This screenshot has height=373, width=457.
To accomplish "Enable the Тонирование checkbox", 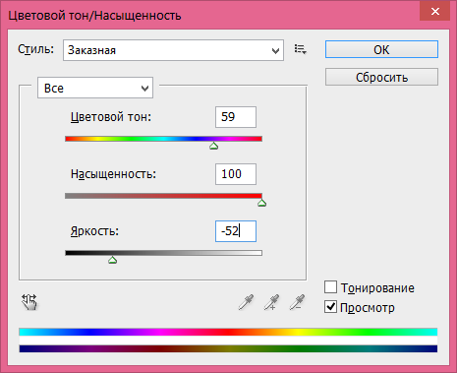I will (x=330, y=287).
